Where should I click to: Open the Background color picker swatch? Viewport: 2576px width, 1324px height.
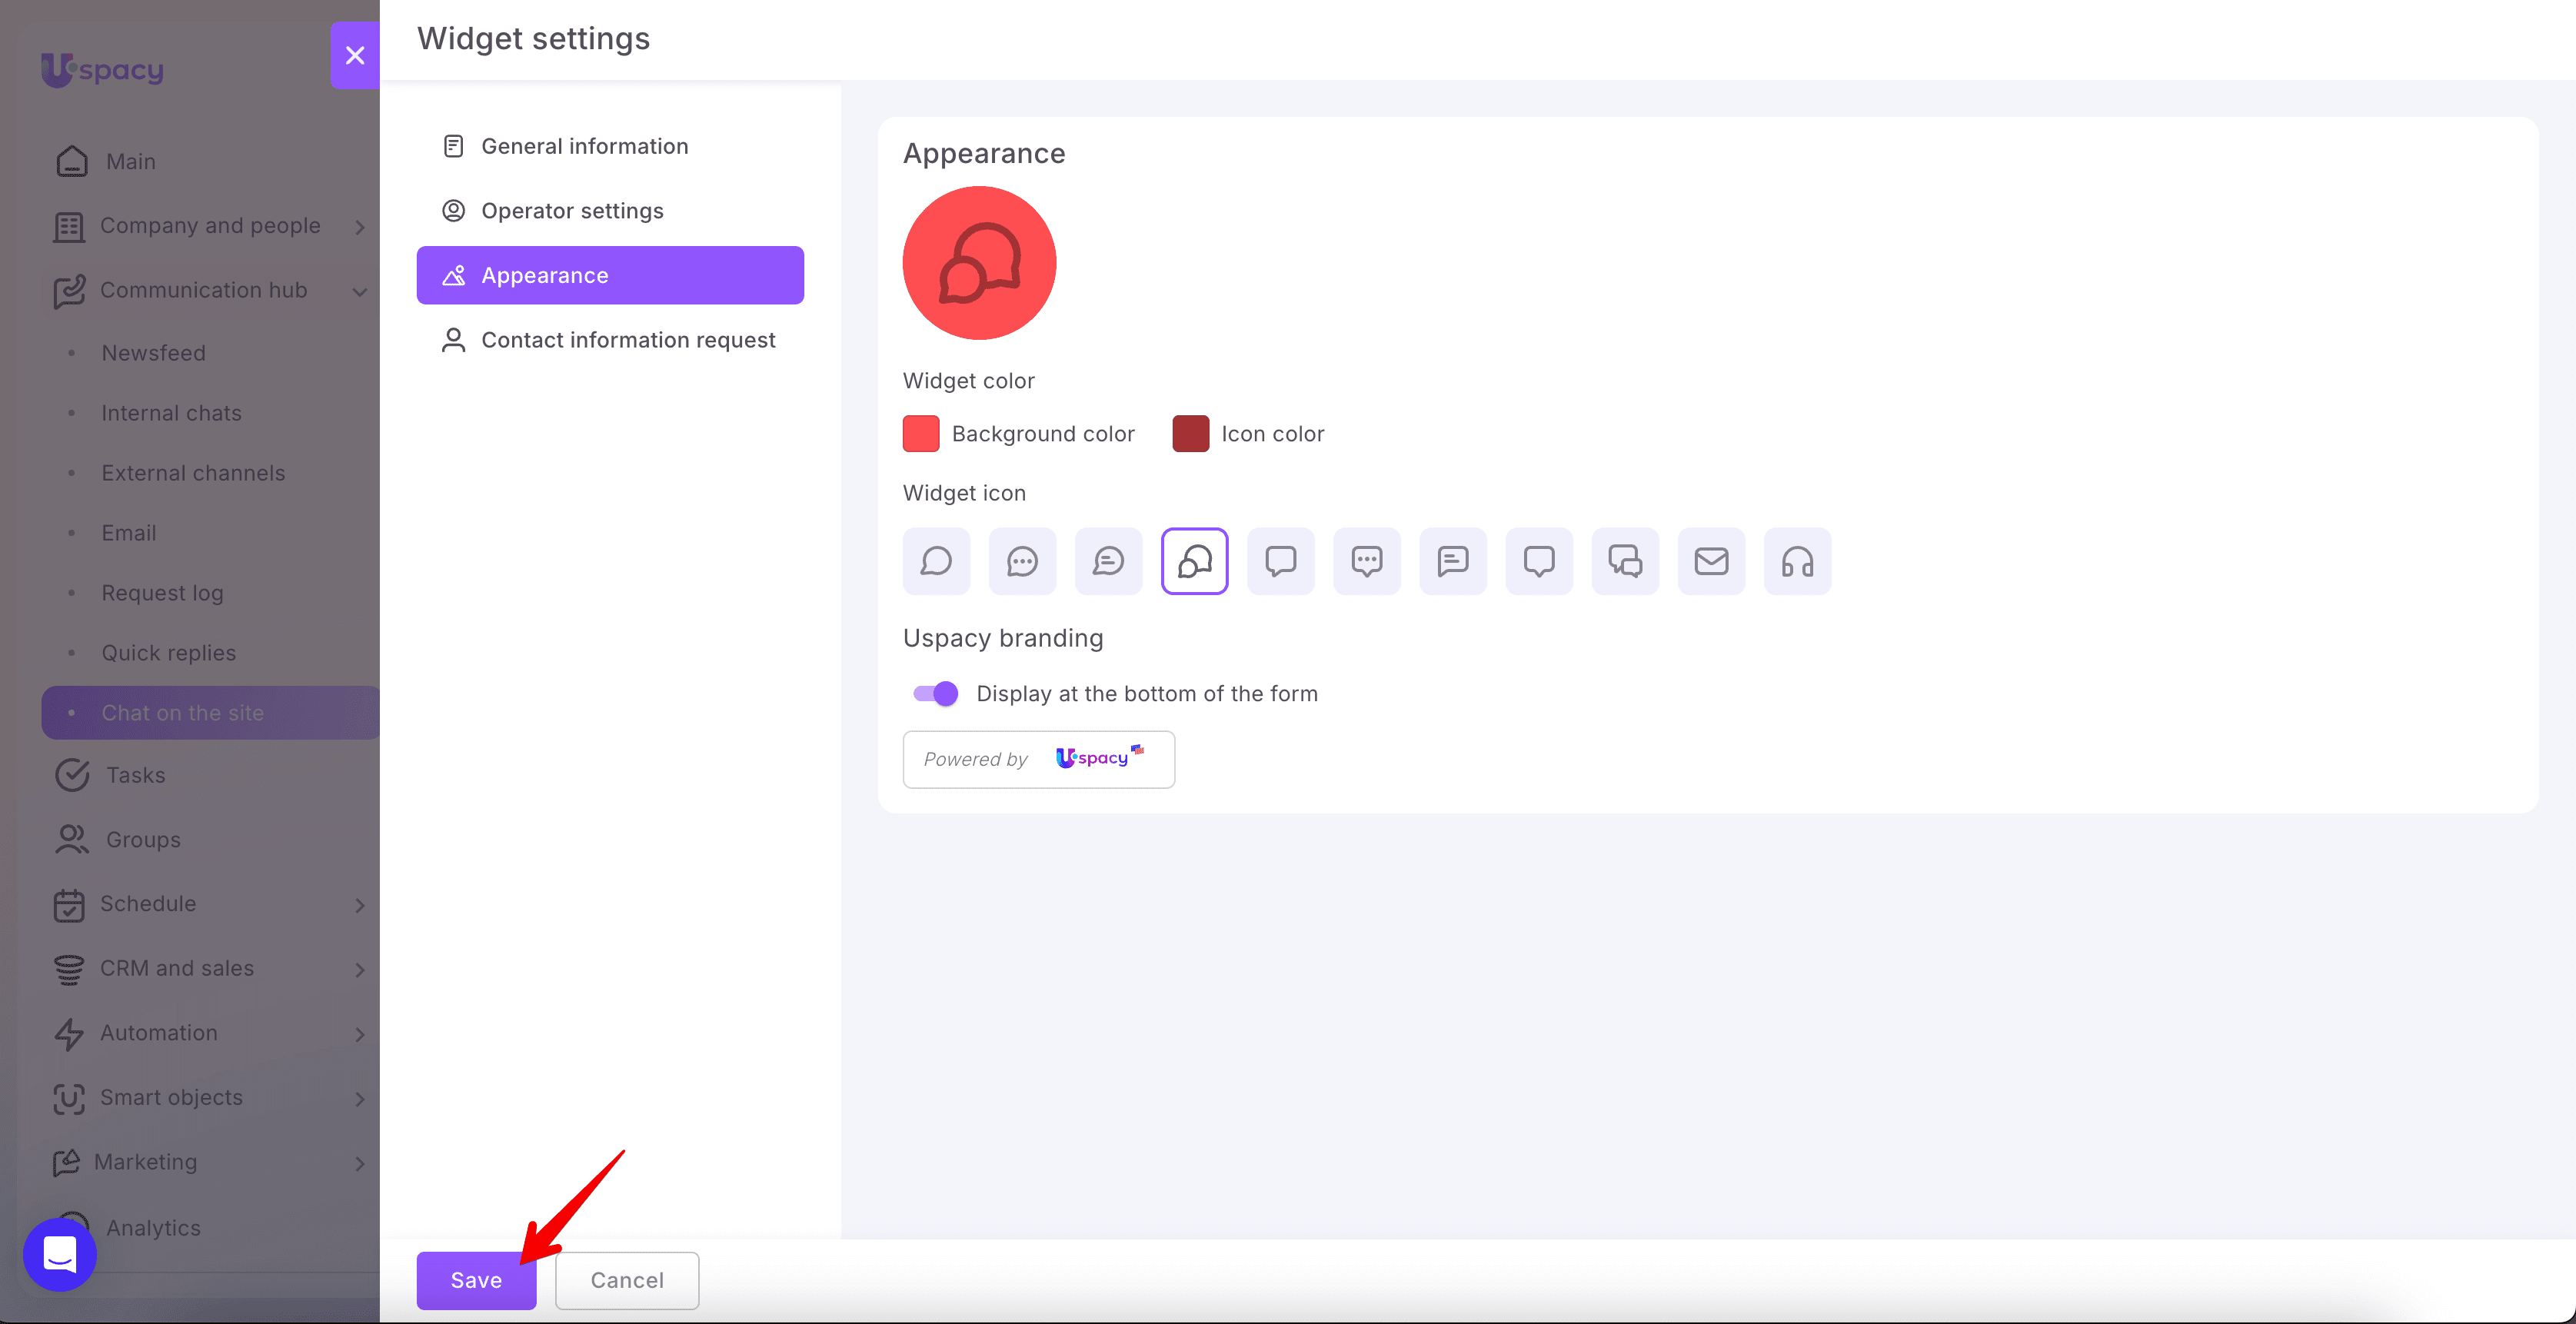[920, 434]
